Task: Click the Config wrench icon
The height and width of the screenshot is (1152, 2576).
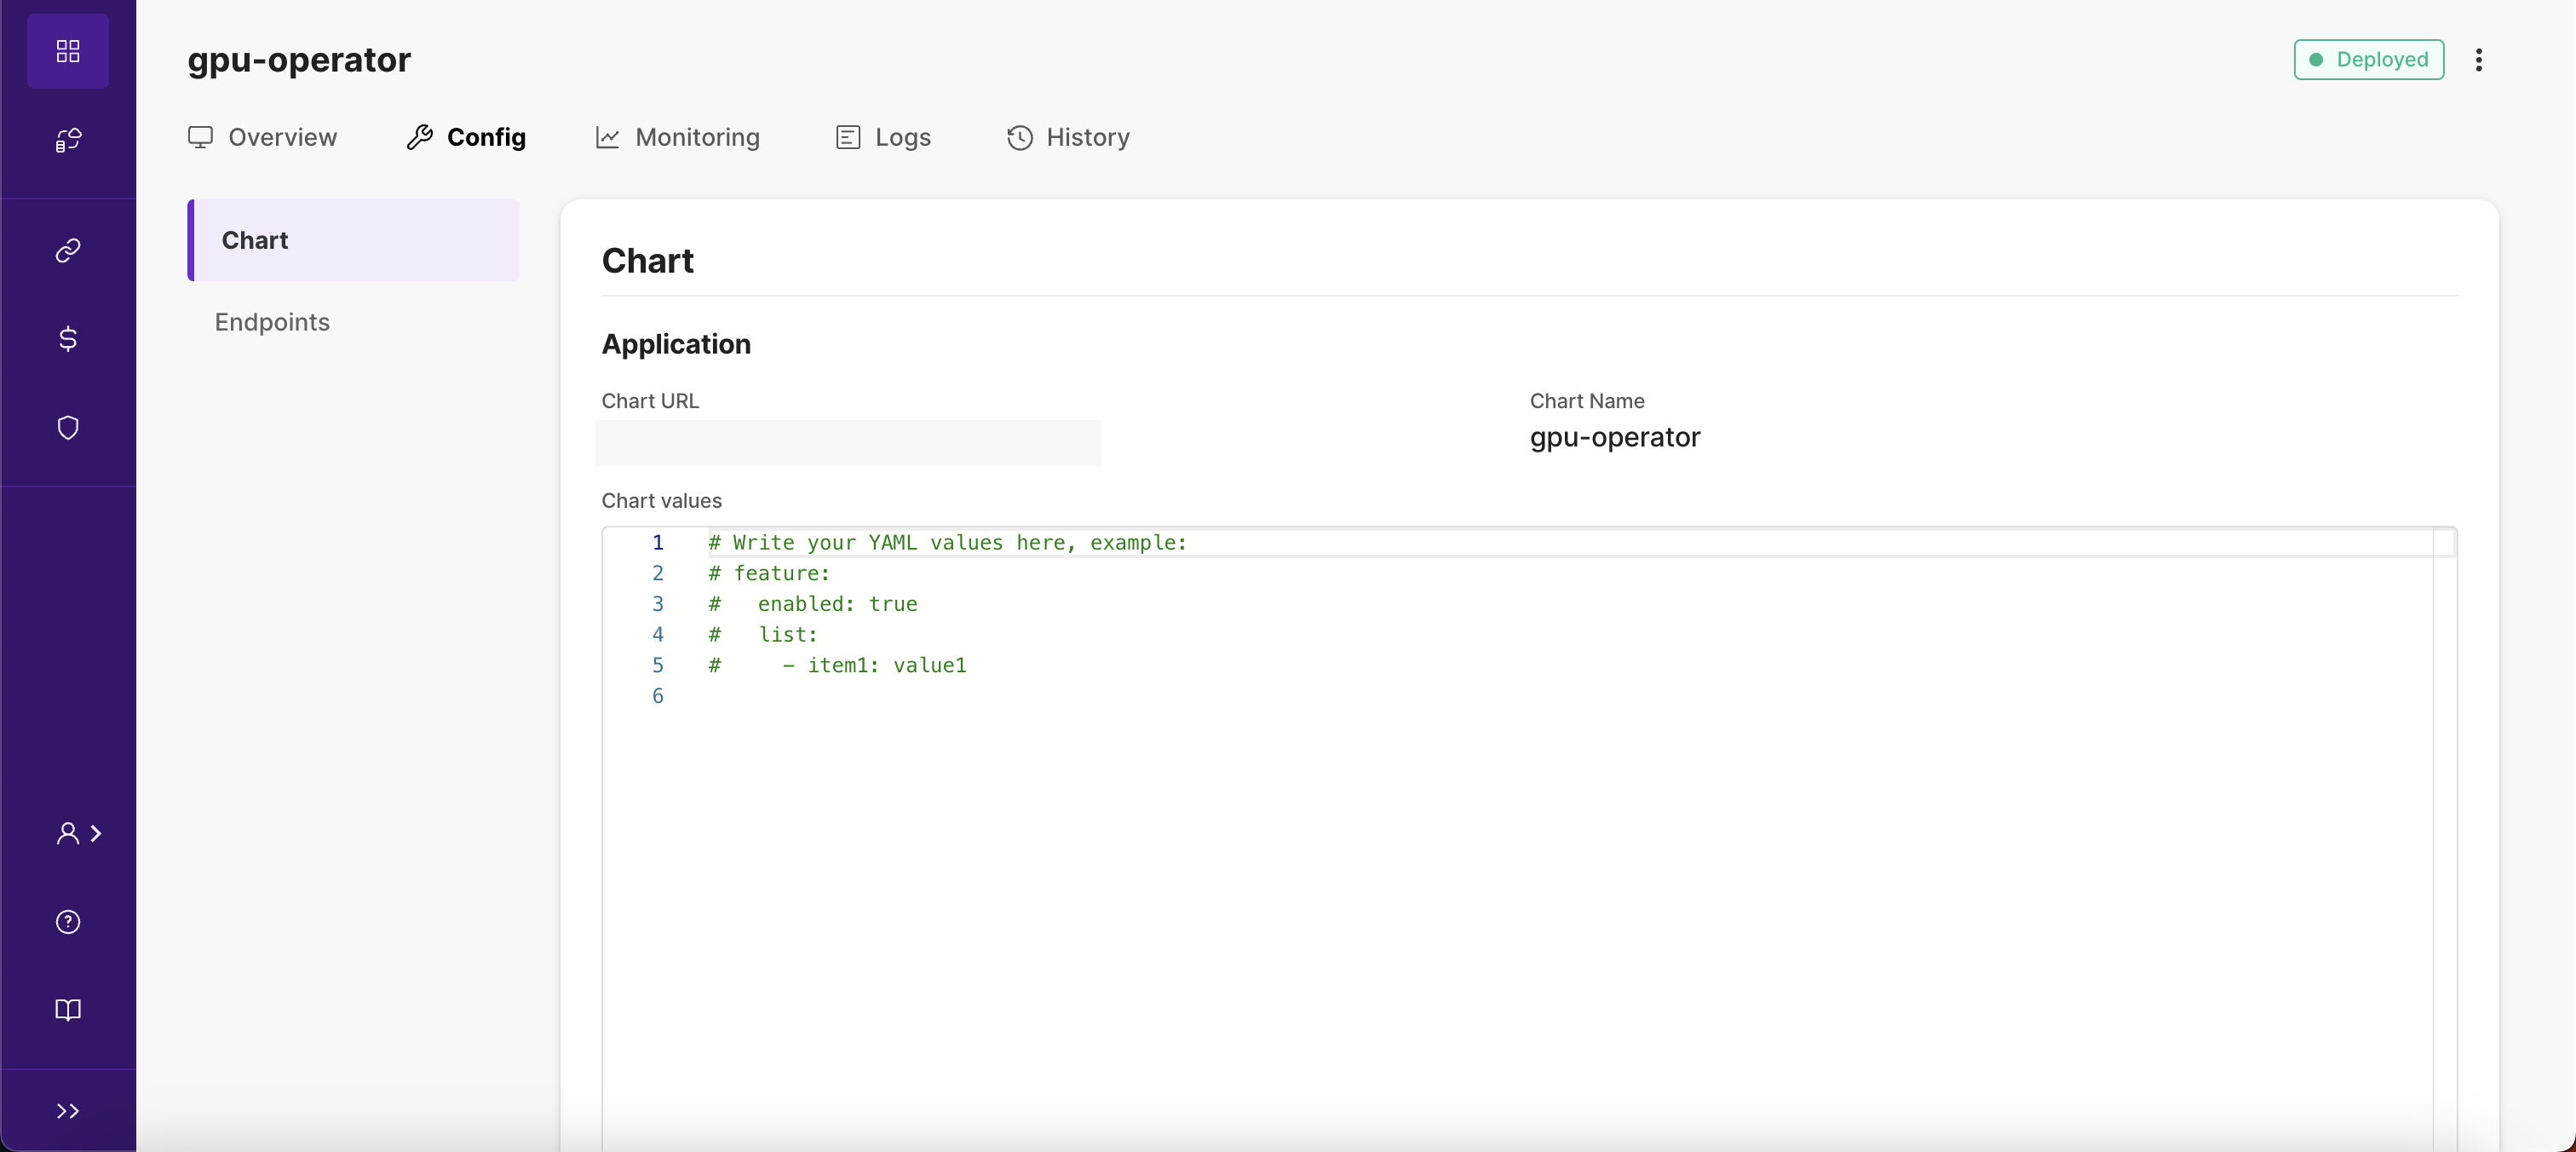Action: point(420,137)
